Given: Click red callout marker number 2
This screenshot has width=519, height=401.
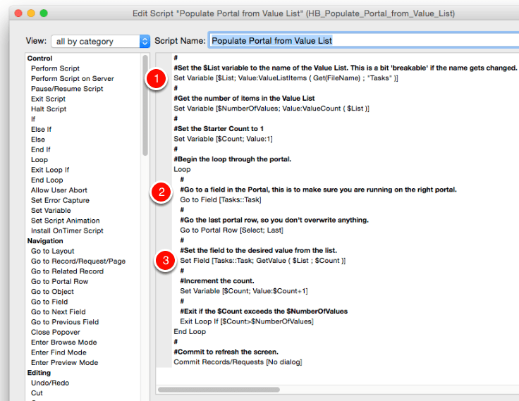Looking at the screenshot, I should click(162, 191).
